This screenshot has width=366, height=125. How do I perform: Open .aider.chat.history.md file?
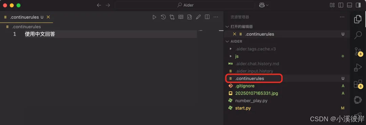click(257, 64)
